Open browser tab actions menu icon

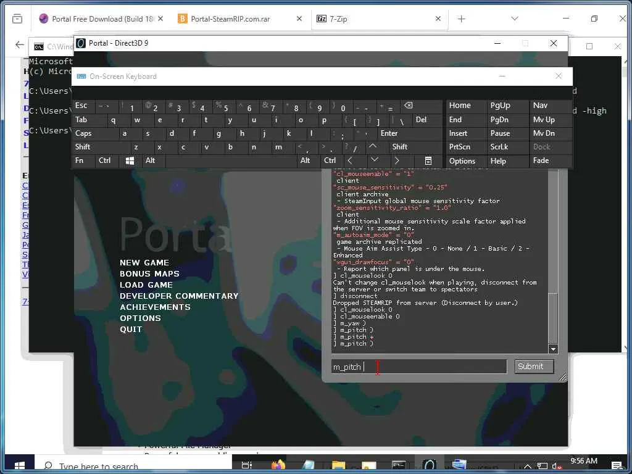17,19
